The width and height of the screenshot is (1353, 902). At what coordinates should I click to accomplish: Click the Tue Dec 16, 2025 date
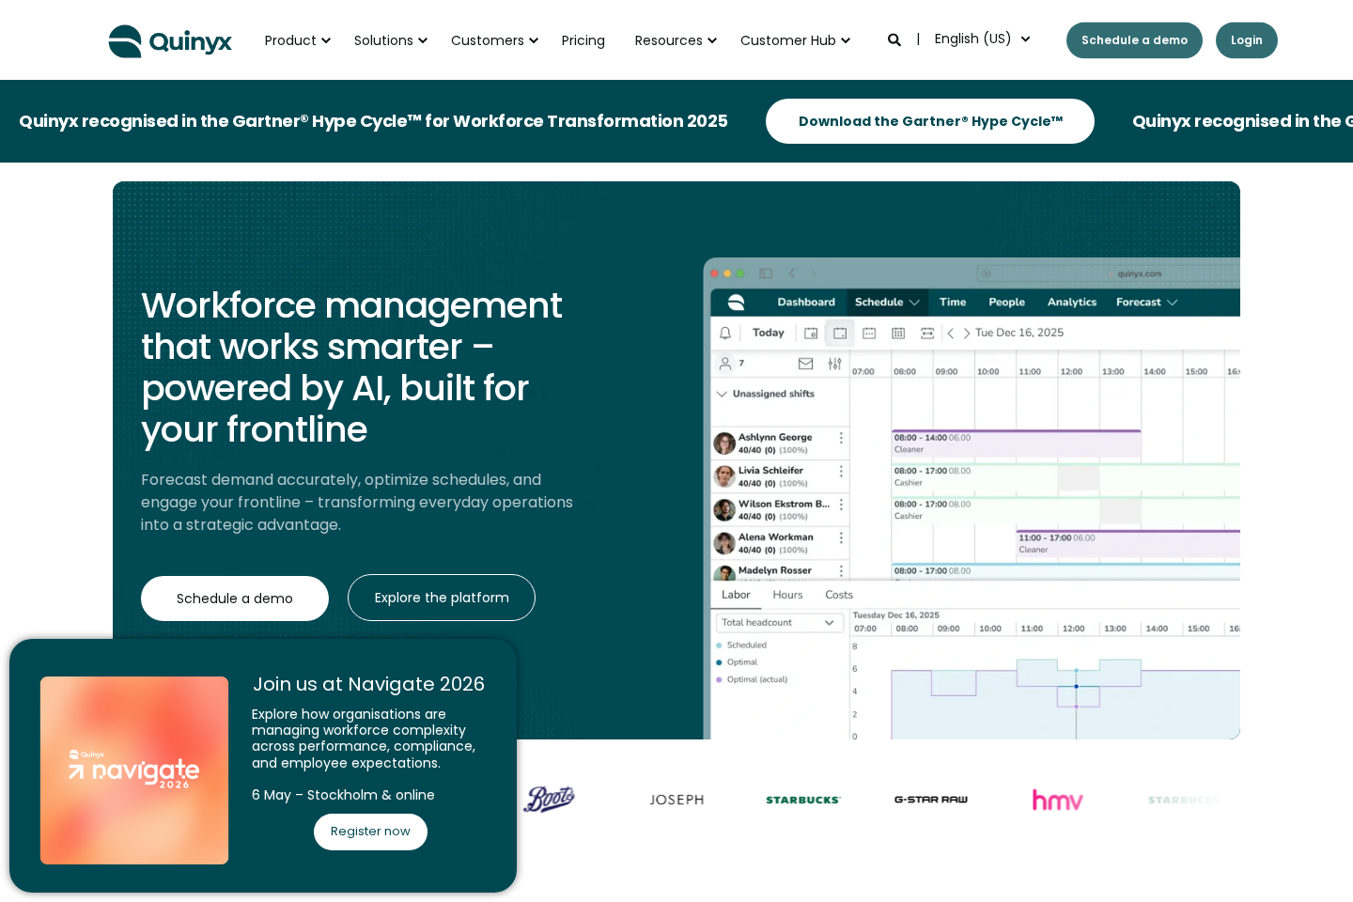pyautogui.click(x=1019, y=333)
